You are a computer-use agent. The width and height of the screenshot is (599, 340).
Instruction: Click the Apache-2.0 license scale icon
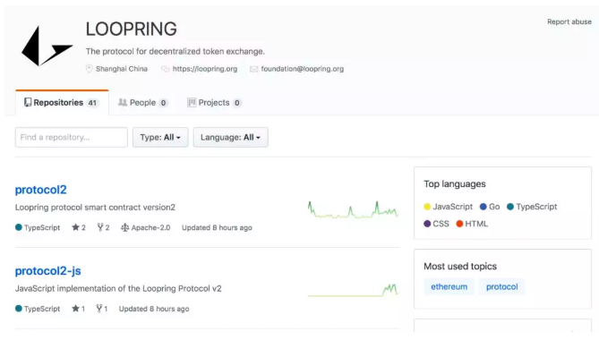click(124, 228)
